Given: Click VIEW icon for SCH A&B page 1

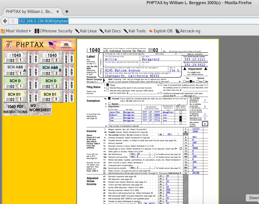Looking at the screenshot, I should coord(36,70).
